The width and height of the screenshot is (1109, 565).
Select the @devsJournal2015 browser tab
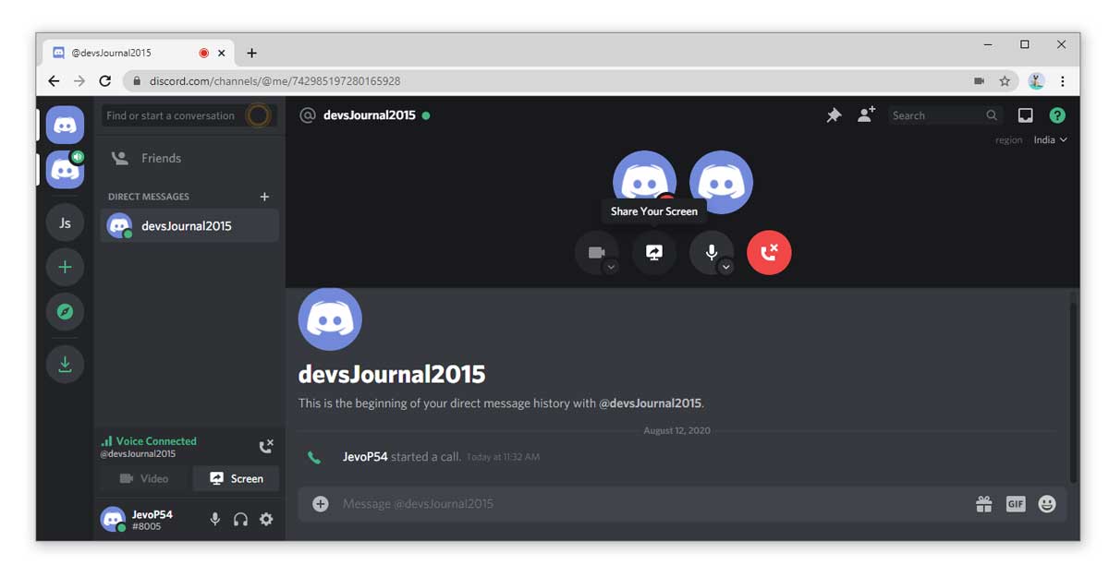click(x=139, y=54)
